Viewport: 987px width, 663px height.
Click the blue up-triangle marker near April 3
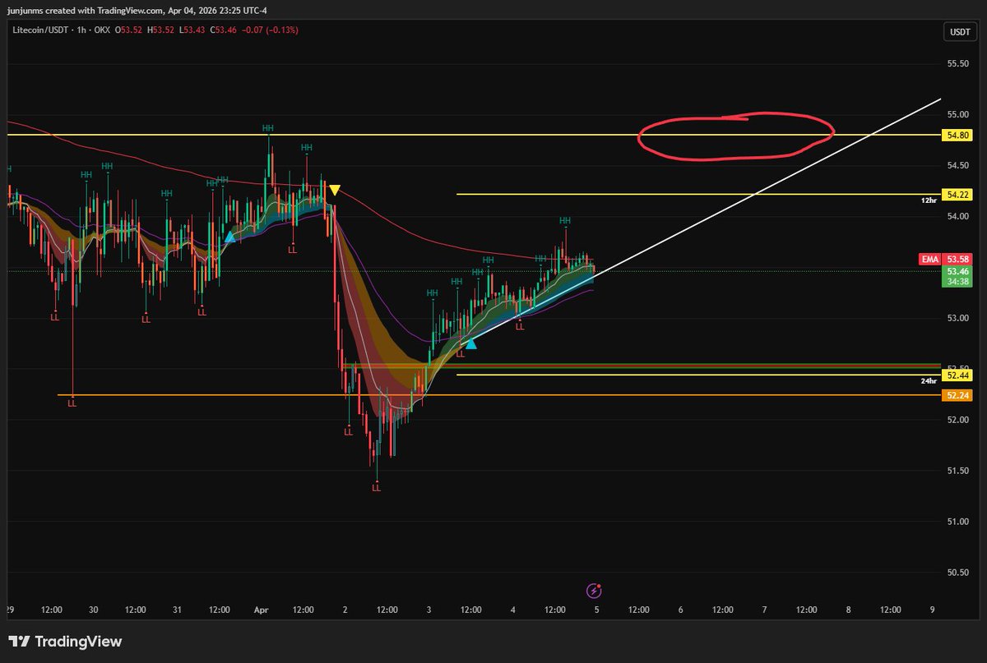[x=470, y=343]
